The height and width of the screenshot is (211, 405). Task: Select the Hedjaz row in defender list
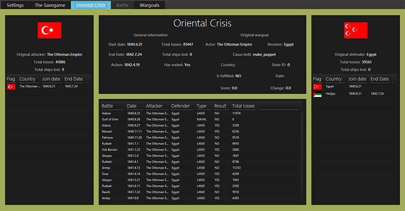pos(354,94)
